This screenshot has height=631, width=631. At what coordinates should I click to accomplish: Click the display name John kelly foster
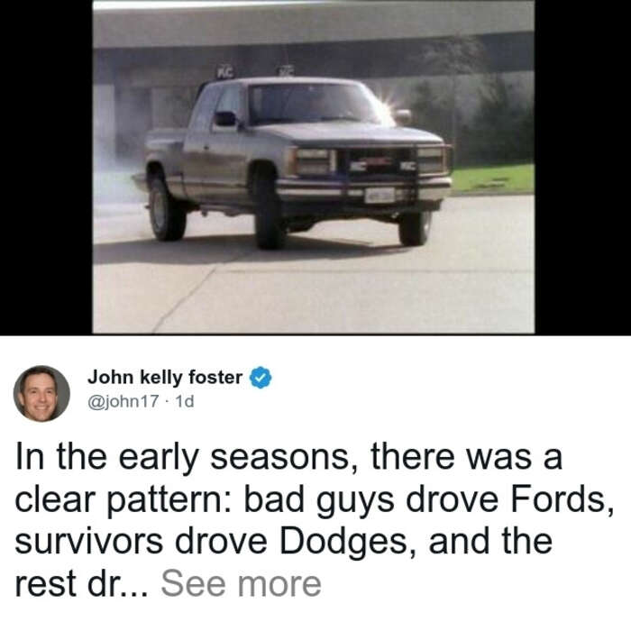(x=165, y=378)
